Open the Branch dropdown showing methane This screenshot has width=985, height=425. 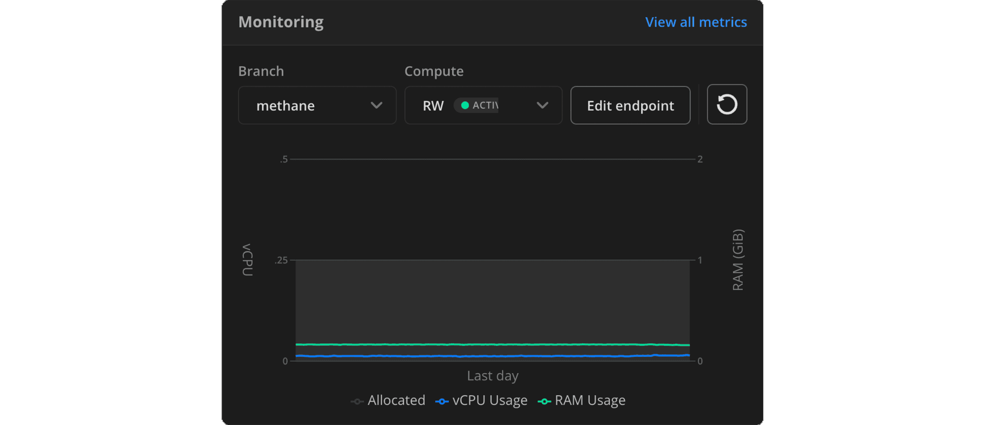coord(308,106)
